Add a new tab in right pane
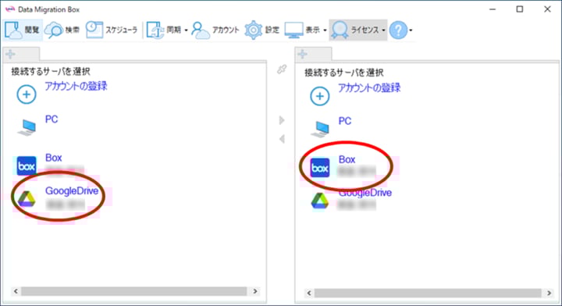This screenshot has width=562, height=306. (x=303, y=54)
